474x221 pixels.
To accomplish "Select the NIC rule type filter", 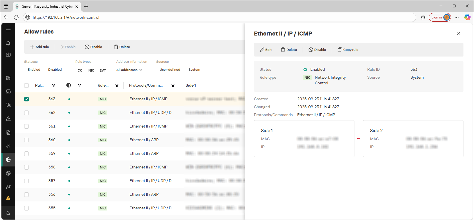I will [x=91, y=70].
